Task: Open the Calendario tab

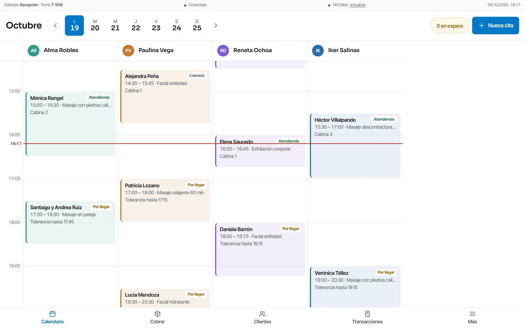Action: click(52, 318)
